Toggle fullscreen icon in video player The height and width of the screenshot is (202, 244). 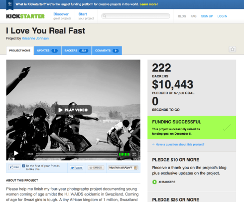(134, 154)
